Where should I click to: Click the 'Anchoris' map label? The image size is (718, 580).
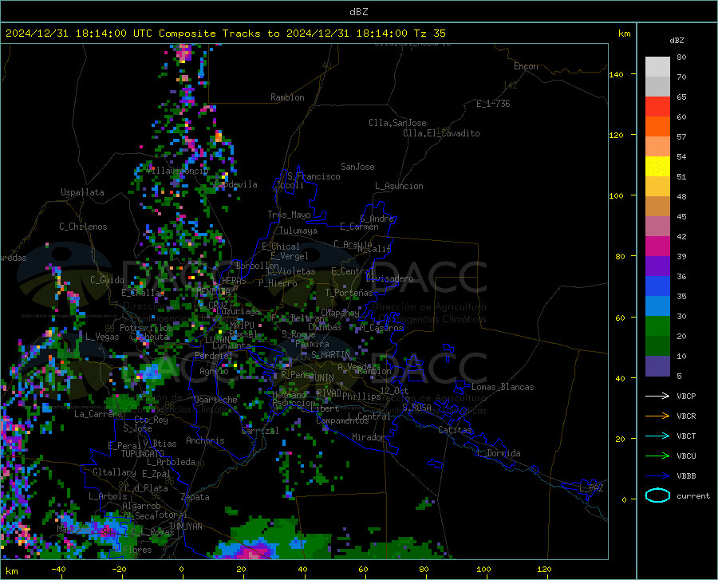click(205, 440)
